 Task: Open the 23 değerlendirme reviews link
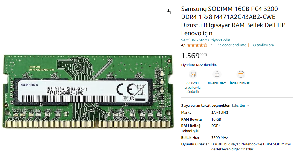(x=231, y=45)
